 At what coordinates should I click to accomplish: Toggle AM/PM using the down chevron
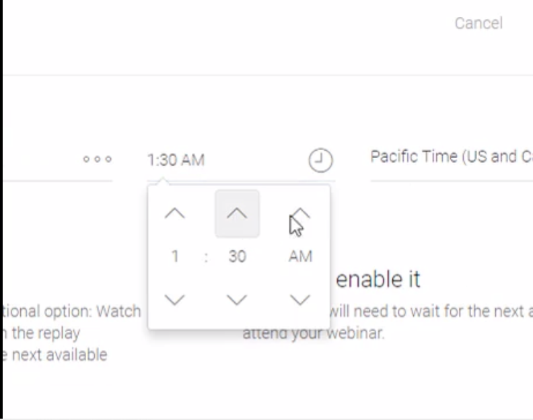tap(300, 300)
